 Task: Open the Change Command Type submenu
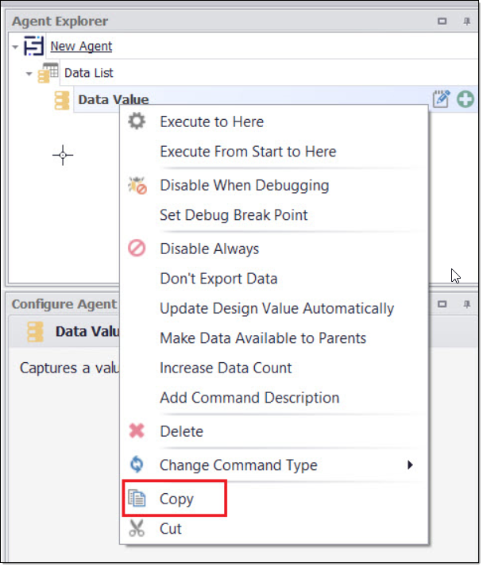[238, 465]
